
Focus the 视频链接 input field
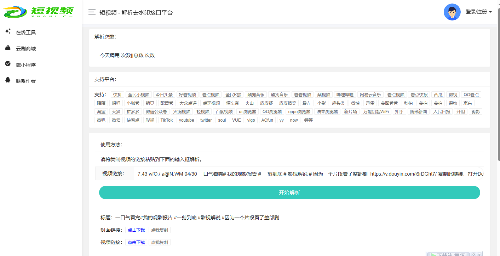tap(309, 174)
